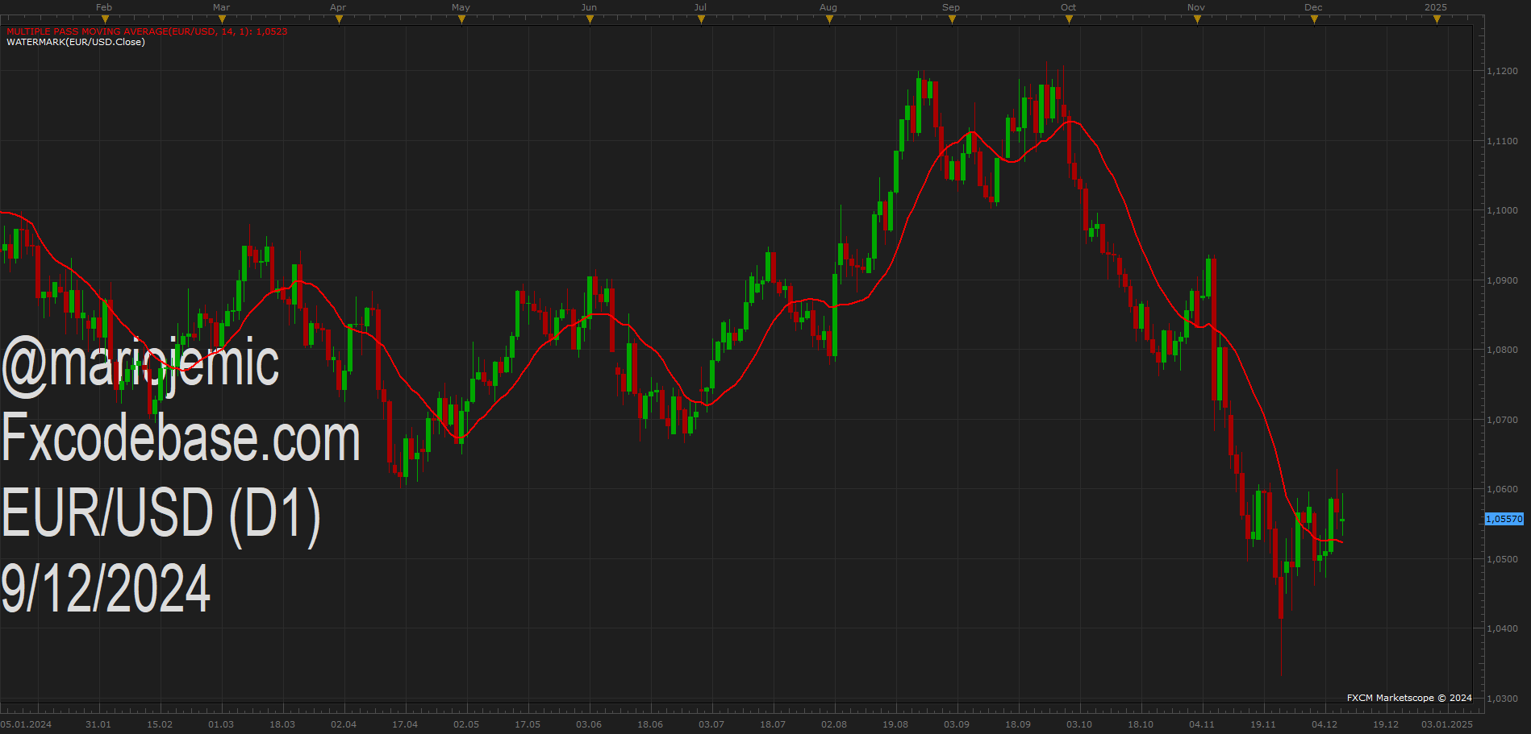Click the 02.08 date axis label
Image resolution: width=1531 pixels, height=734 pixels.
point(834,724)
